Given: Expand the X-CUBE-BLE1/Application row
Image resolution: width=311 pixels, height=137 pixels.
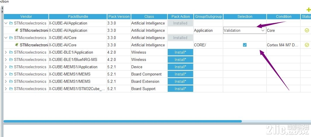Looking at the screenshot, I should [x=6, y=52].
